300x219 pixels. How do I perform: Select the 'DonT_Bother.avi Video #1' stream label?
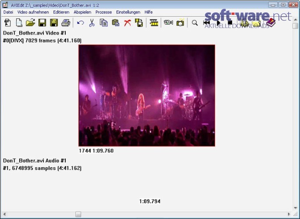tap(35, 33)
